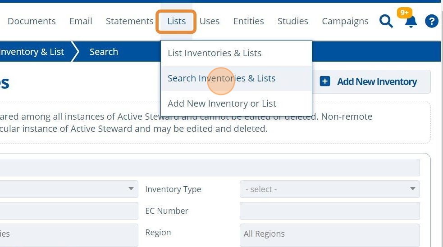
Task: Open the Campaigns menu
Action: (x=345, y=21)
